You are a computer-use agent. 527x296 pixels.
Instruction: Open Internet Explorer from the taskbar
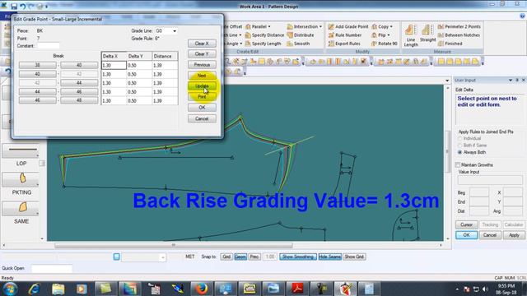[34, 289]
